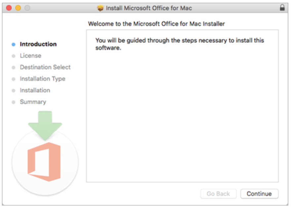The image size is (292, 208).
Task: Select the Installation step in sidebar
Action: 35,90
